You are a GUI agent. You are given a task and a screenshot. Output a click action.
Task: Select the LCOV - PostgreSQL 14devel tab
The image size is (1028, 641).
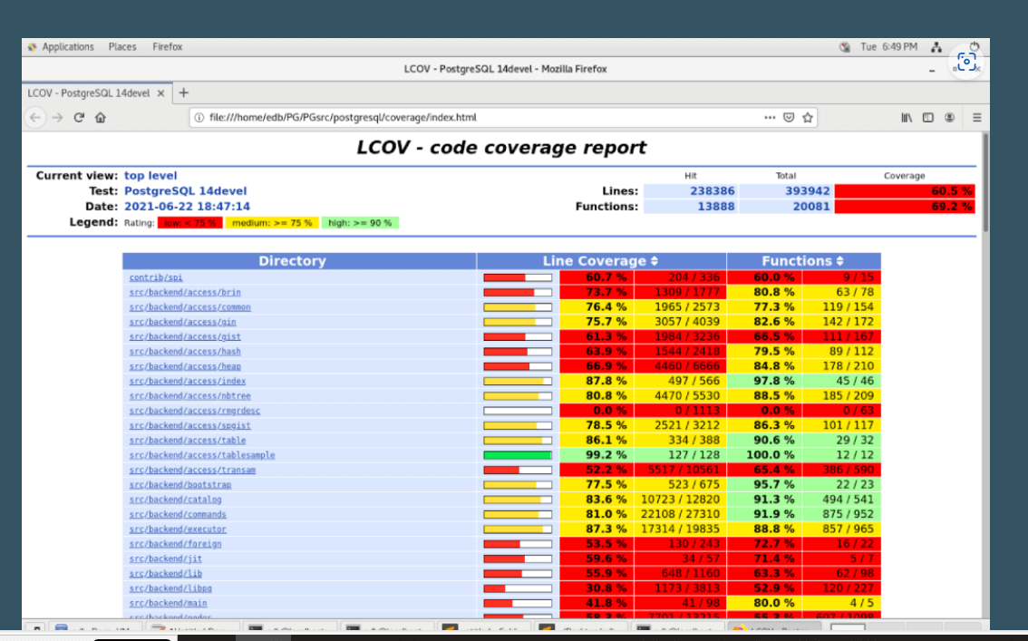click(x=88, y=93)
